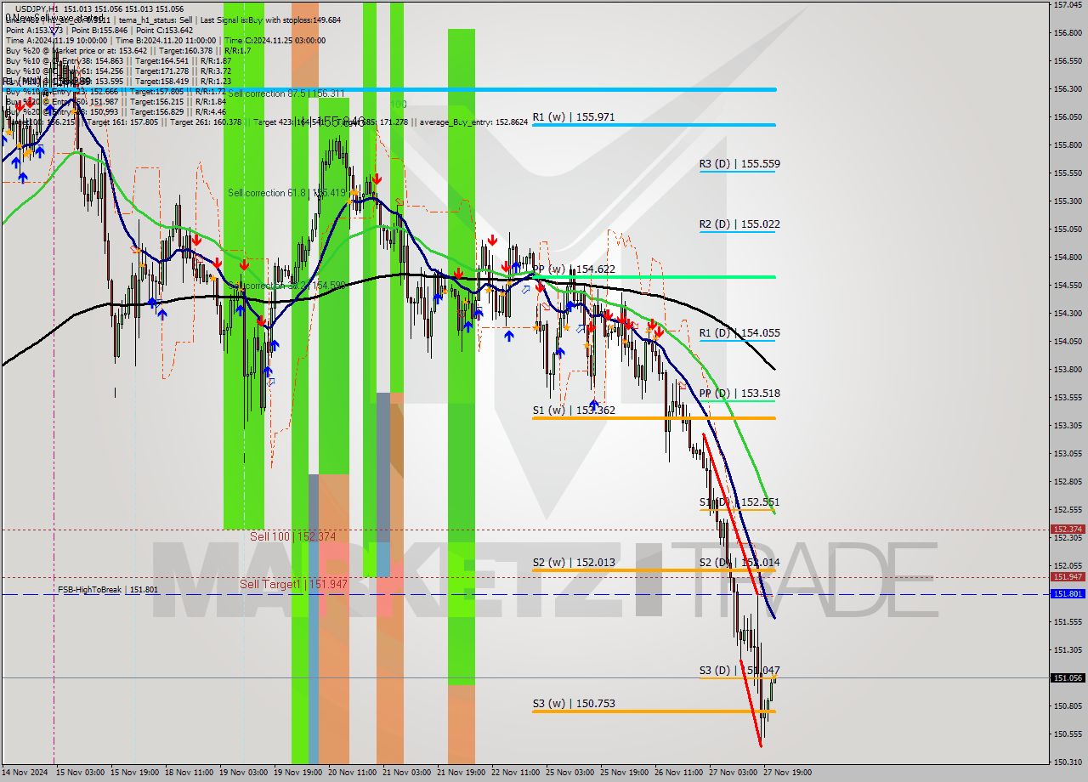1088x782 pixels.
Task: Click the PP (w) | 154.622 label
Action: point(574,269)
